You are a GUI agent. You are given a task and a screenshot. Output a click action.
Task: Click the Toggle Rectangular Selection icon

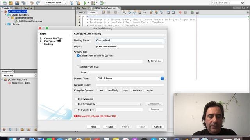[145, 12]
